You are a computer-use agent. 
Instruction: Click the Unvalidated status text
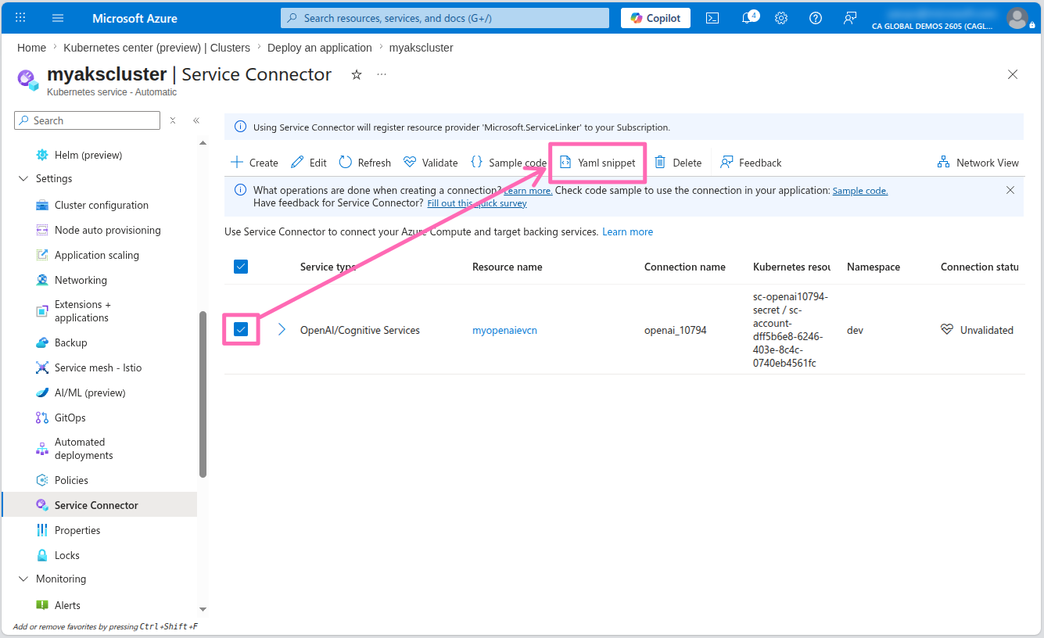[x=987, y=330]
